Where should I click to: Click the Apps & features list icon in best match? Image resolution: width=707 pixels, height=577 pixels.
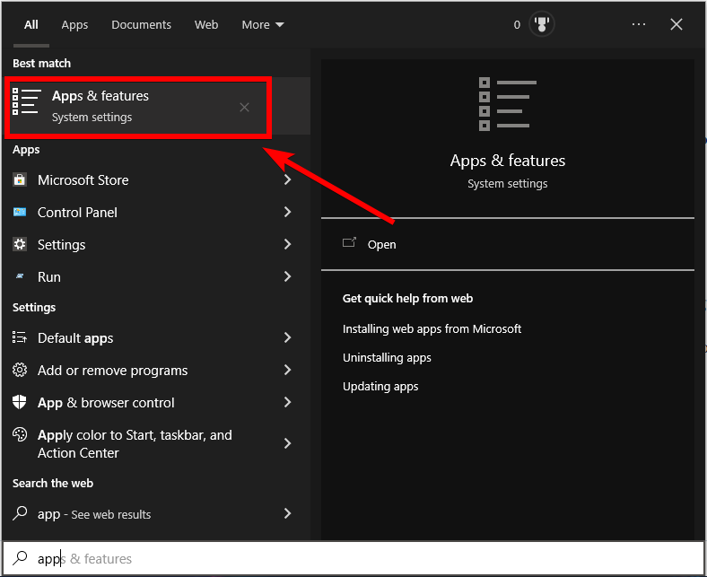click(27, 101)
